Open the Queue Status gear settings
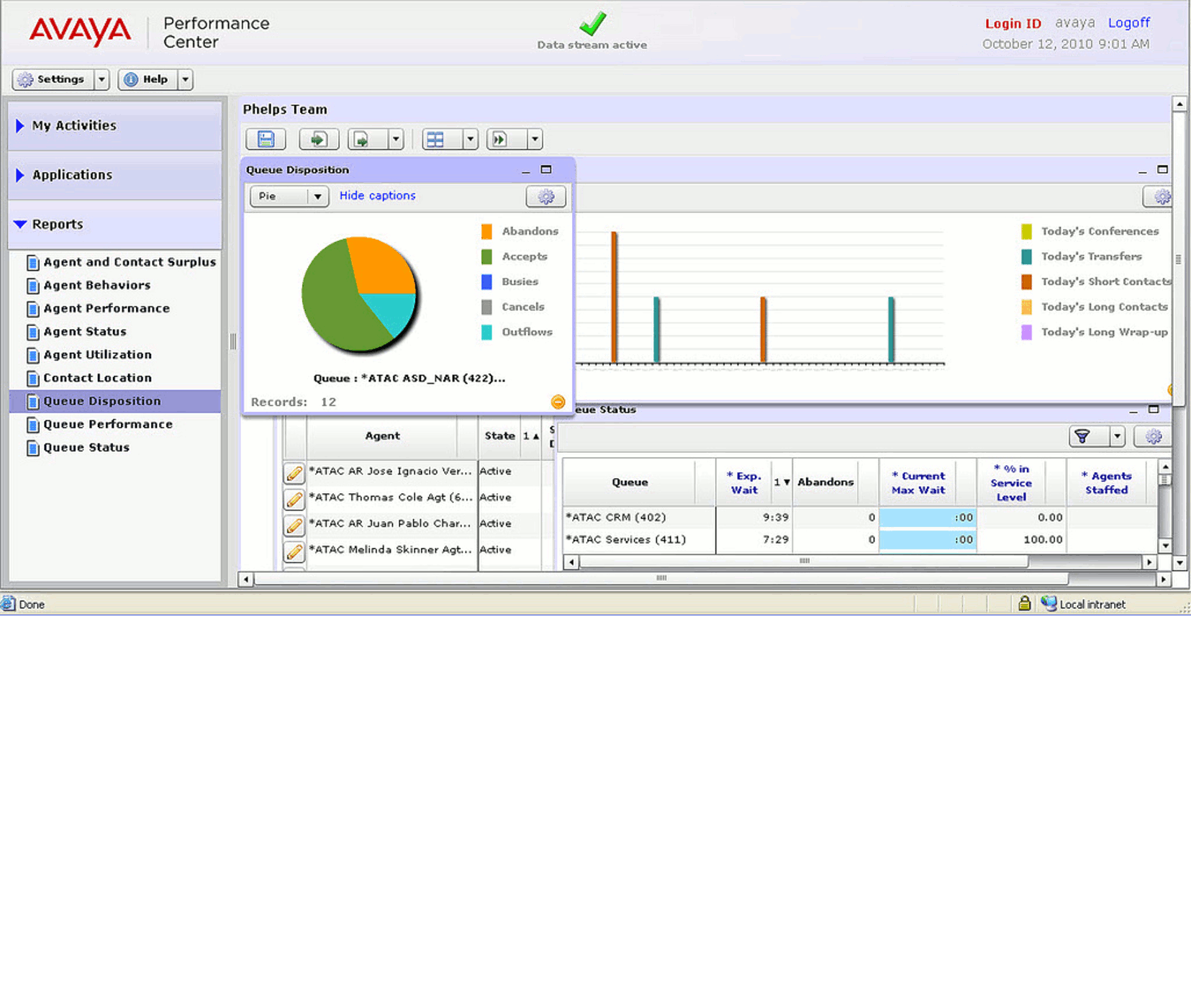 1153,436
